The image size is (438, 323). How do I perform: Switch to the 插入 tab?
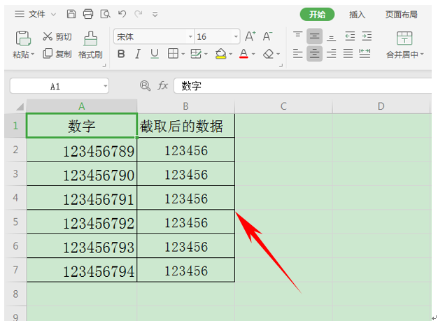(357, 14)
